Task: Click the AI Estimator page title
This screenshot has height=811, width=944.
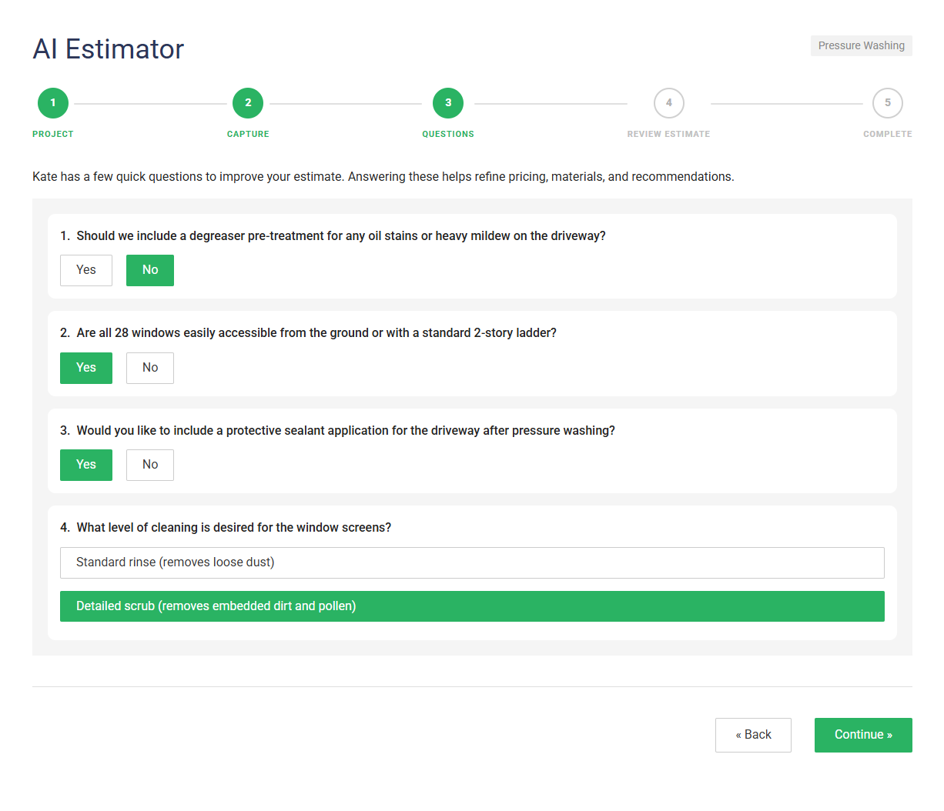Action: click(x=109, y=49)
